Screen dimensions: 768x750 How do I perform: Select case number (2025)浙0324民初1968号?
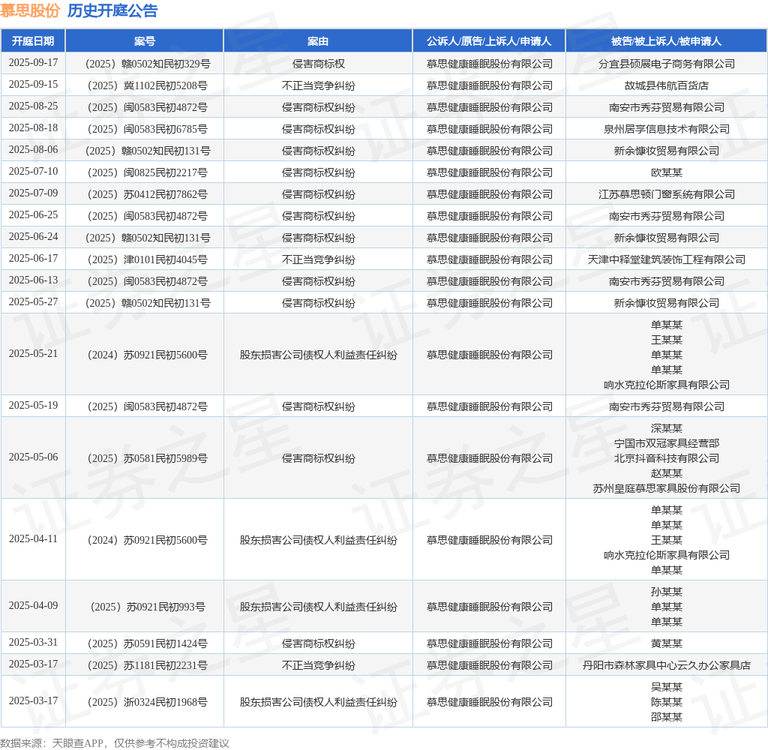coord(148,703)
